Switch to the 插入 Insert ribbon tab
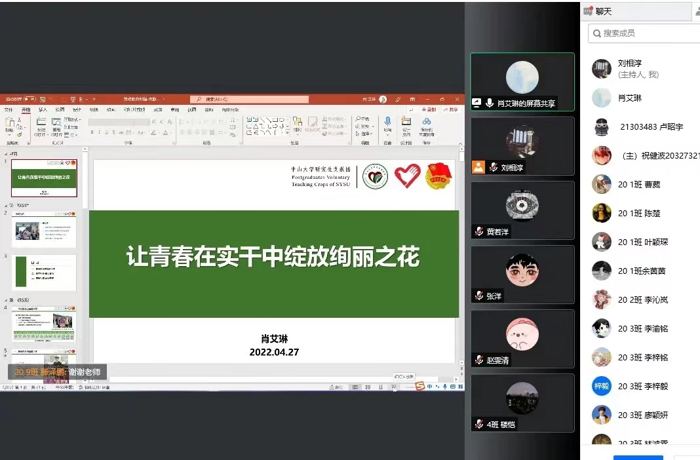Image resolution: width=700 pixels, height=460 pixels. point(43,109)
